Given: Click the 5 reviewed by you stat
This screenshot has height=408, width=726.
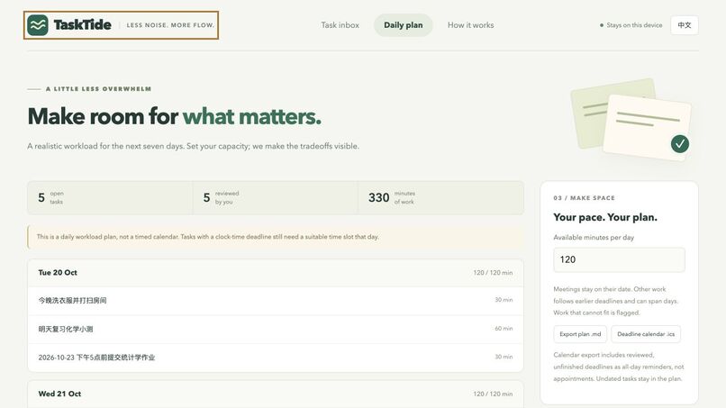Looking at the screenshot, I should tap(275, 198).
